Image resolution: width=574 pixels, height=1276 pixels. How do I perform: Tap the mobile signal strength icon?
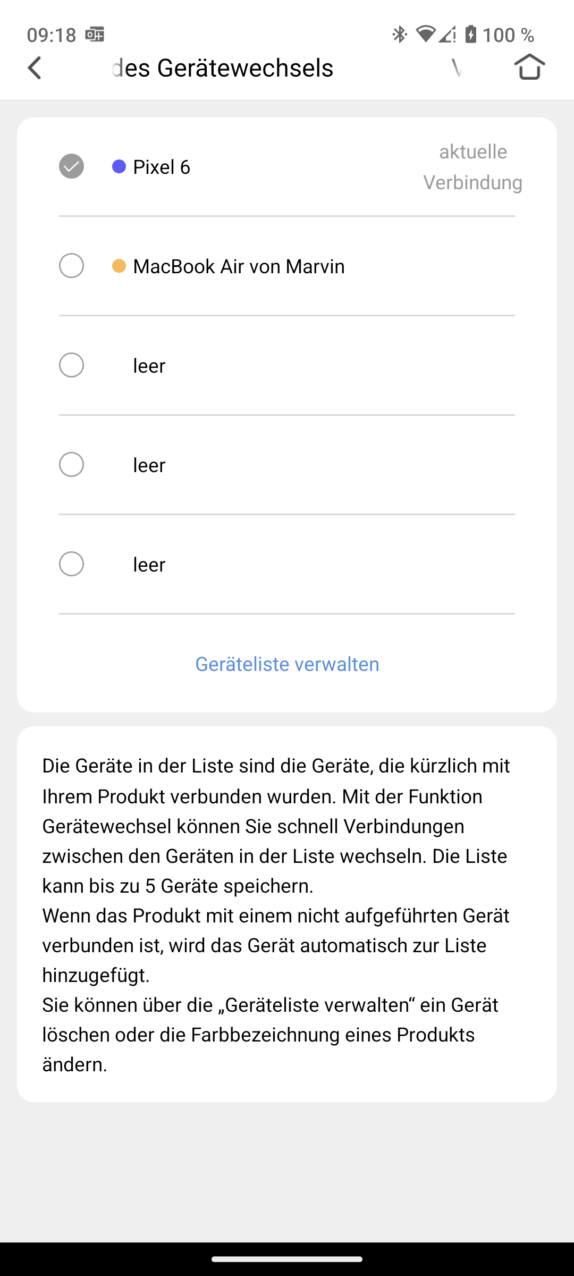(448, 34)
